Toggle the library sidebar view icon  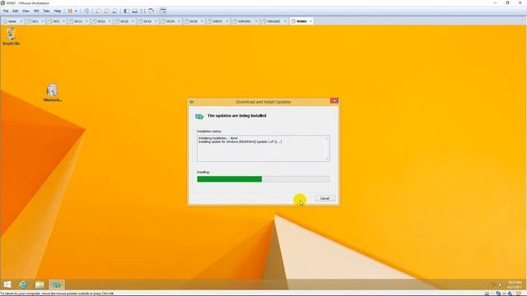[x=126, y=11]
